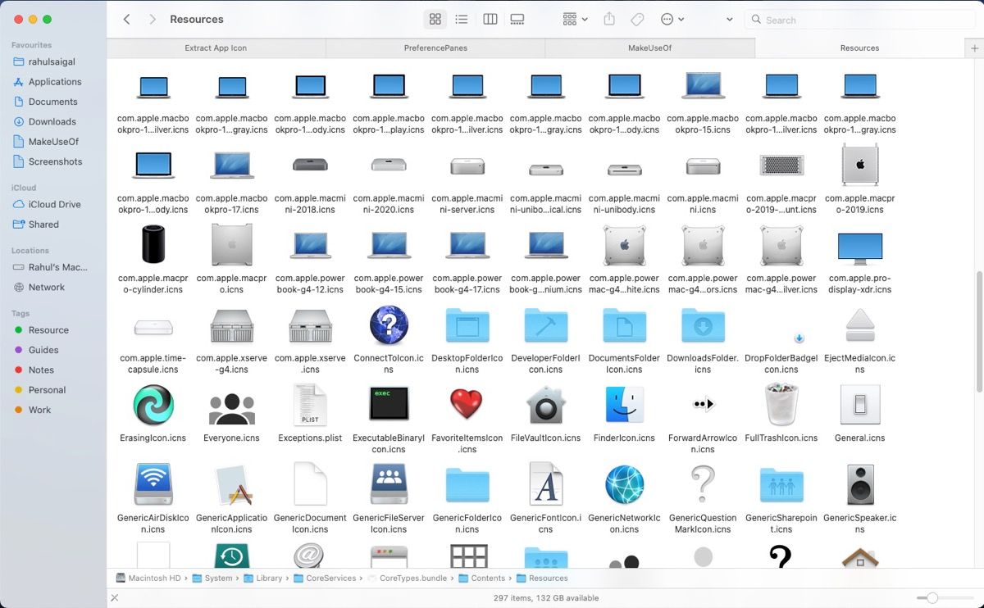Click the Share icon in the toolbar
Screen dimensions: 984x608
609,19
